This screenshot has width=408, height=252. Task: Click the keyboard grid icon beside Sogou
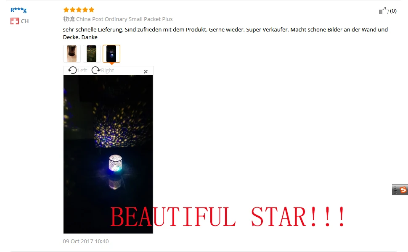(x=395, y=190)
